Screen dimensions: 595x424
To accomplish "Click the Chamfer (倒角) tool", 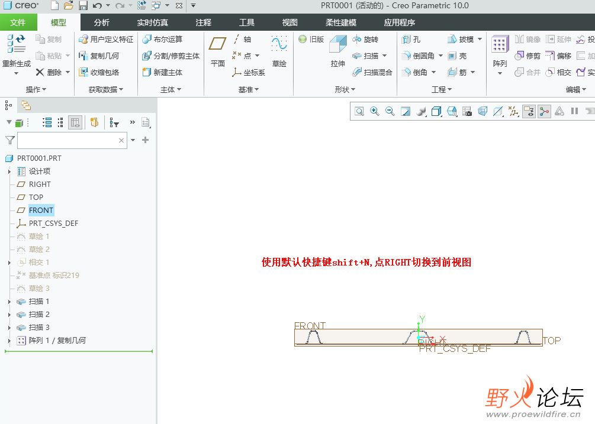I will pyautogui.click(x=414, y=72).
